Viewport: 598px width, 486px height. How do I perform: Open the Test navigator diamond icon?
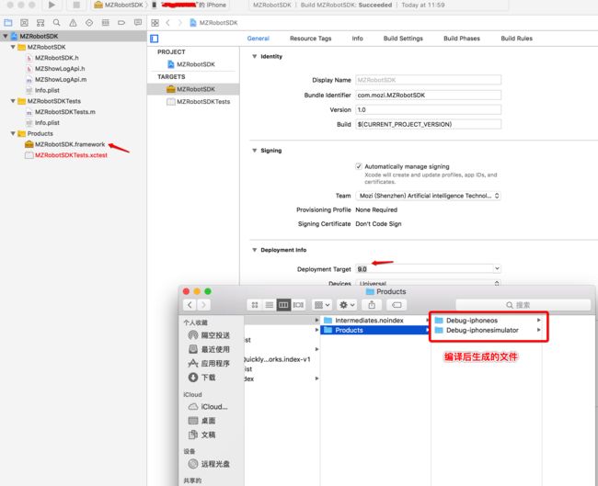click(x=89, y=23)
